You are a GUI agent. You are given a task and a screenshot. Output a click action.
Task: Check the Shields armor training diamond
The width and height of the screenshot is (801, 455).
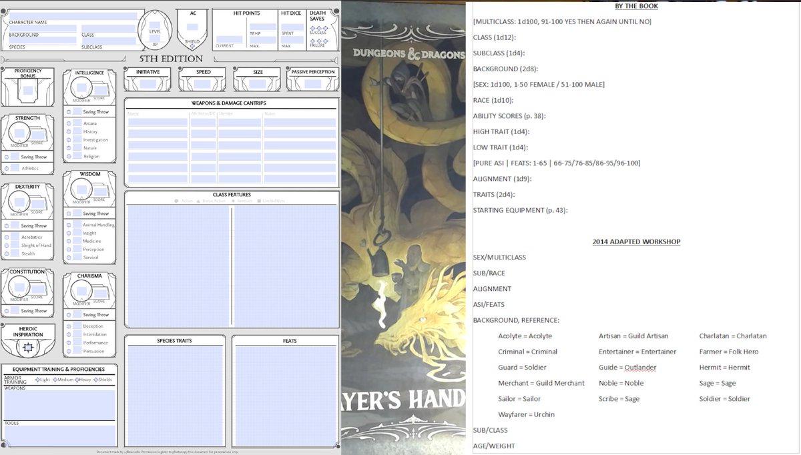97,380
